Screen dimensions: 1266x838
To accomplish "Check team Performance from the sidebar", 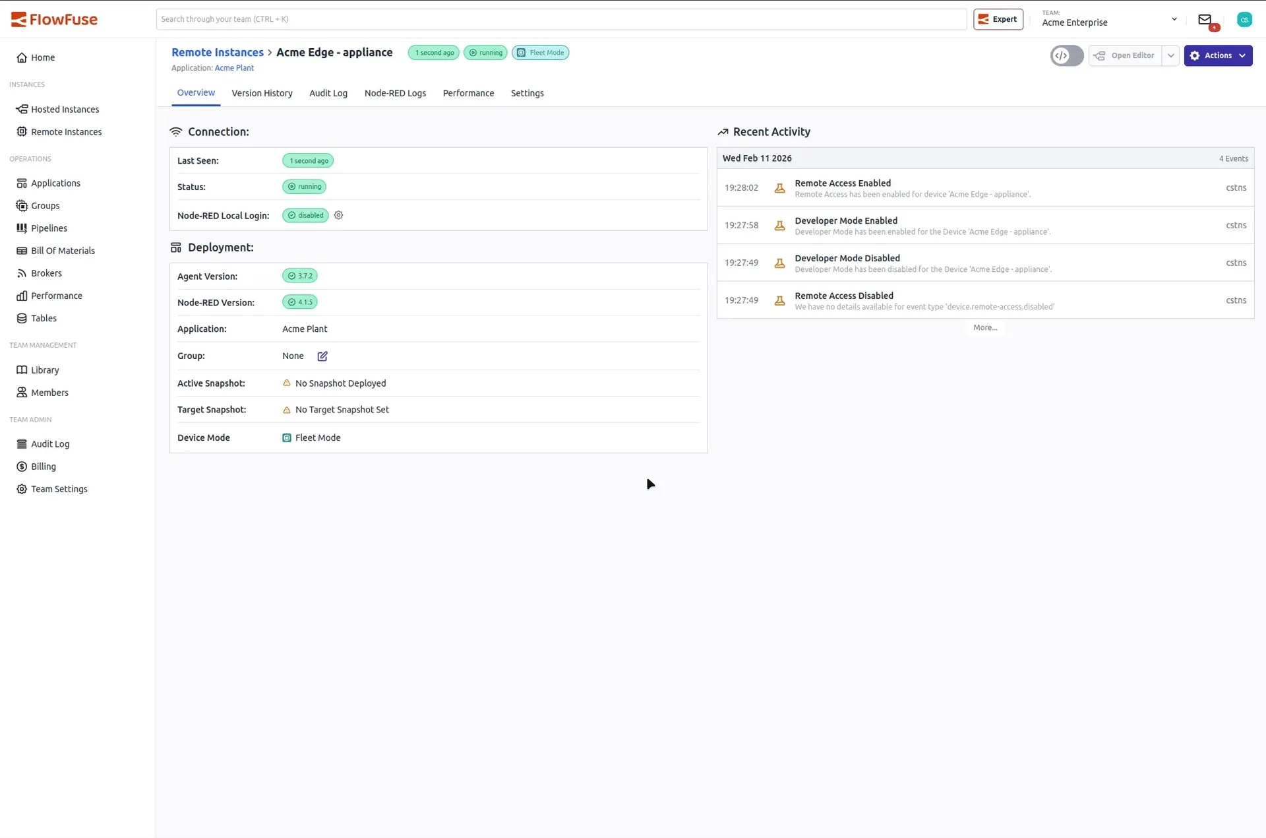I will tap(56, 295).
